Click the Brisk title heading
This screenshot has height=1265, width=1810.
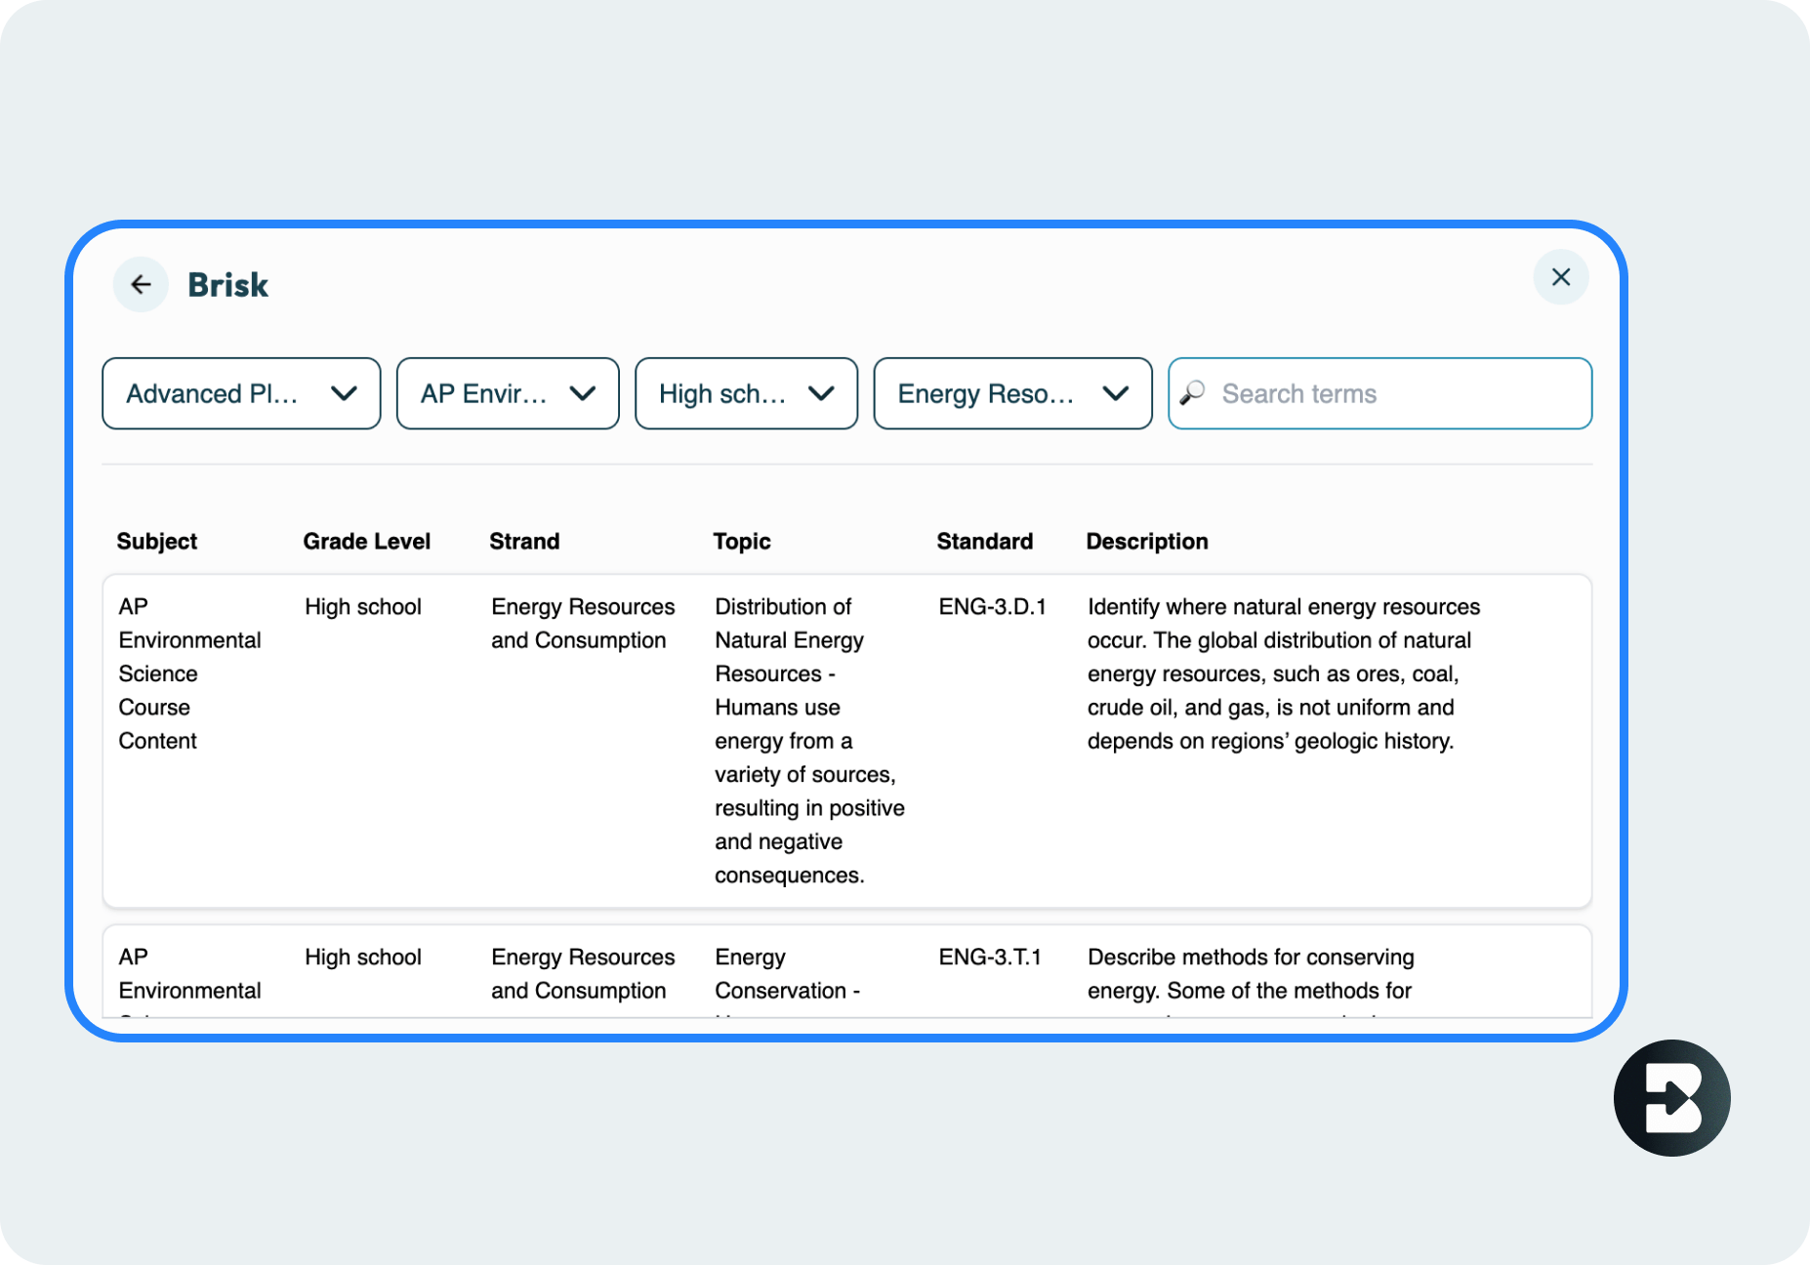[227, 285]
